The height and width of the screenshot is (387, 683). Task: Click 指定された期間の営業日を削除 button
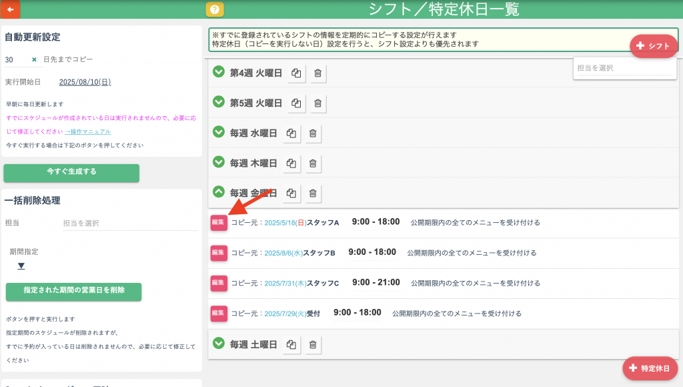(74, 291)
